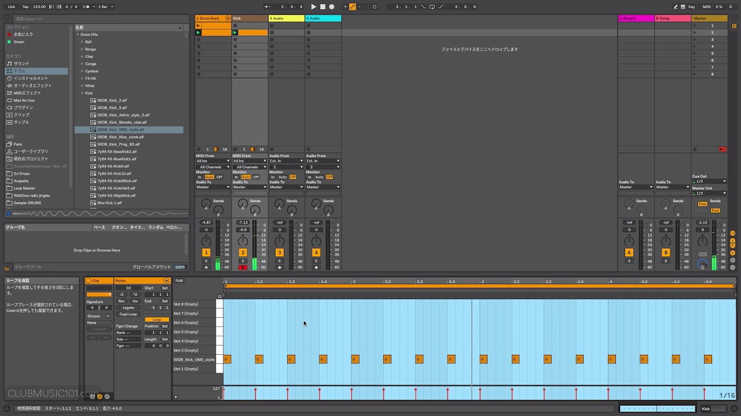Toggle the browser preview headphone icon
741x416 pixels.
tap(8, 214)
